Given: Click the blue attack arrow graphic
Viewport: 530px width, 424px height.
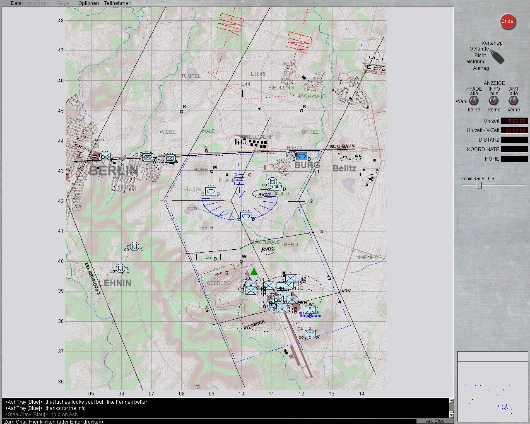Looking at the screenshot, I should tap(239, 180).
